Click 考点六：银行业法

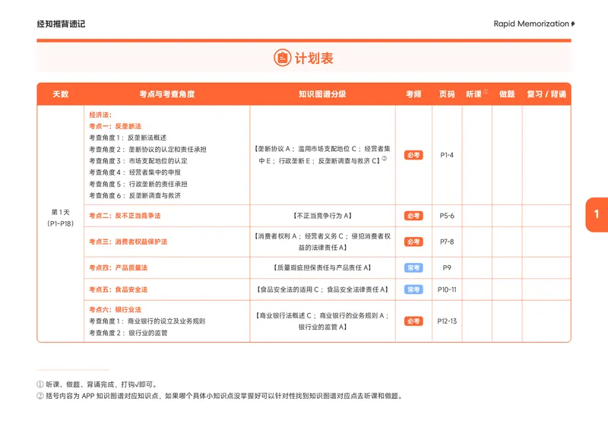click(116, 309)
